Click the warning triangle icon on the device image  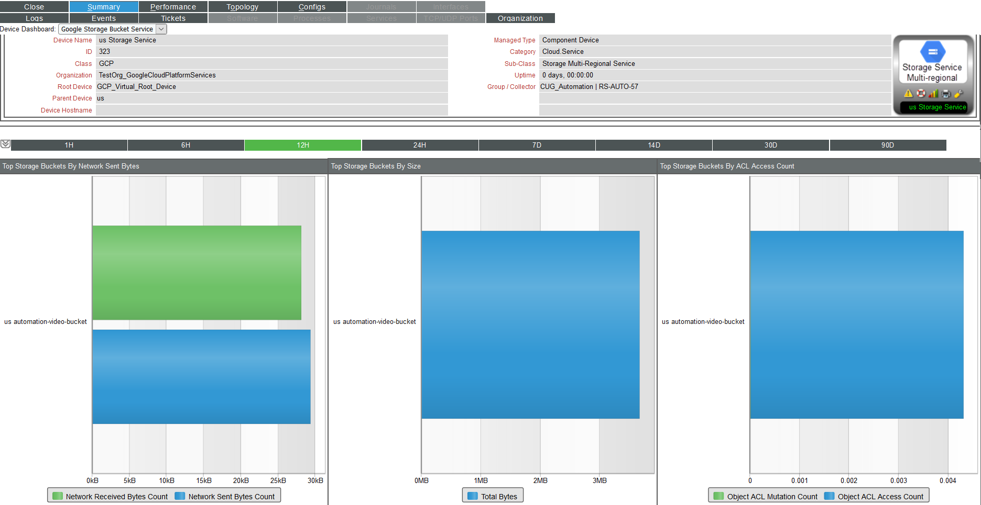(909, 93)
